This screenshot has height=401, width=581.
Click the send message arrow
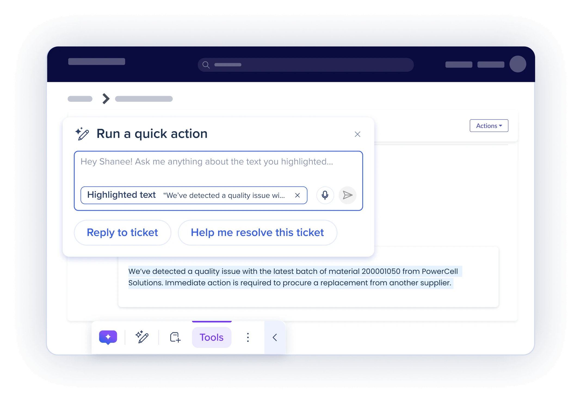pyautogui.click(x=347, y=195)
